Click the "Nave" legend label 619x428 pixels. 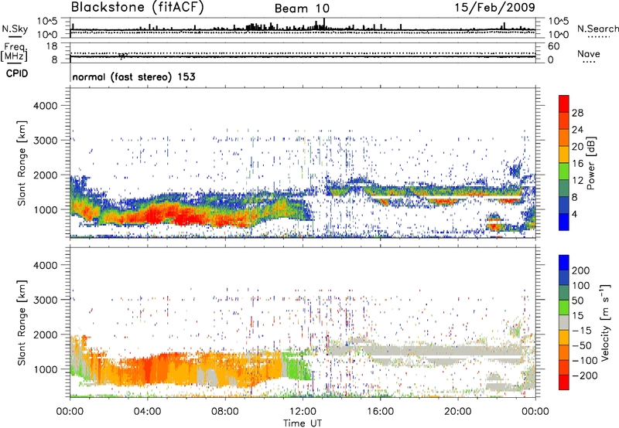[588, 54]
